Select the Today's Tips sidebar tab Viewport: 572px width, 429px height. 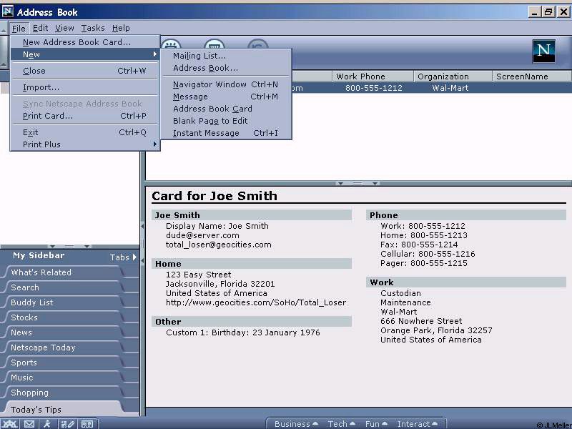pyautogui.click(x=65, y=409)
